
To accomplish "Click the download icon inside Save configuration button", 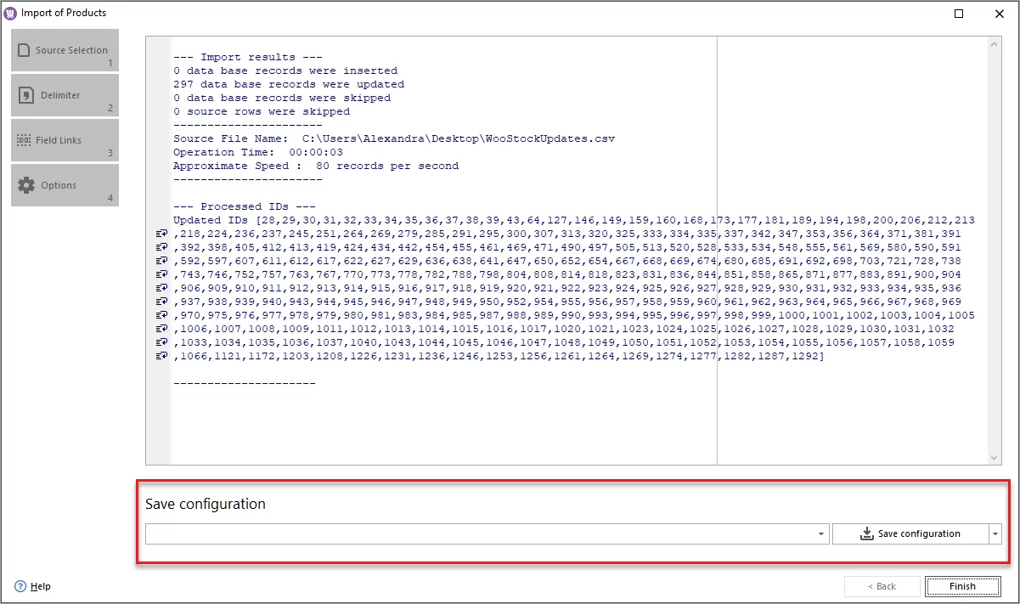I will (865, 533).
